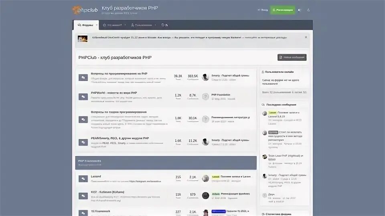
Task: Expand the 'Что нового?' dropdown arrow
Action: pos(125,25)
